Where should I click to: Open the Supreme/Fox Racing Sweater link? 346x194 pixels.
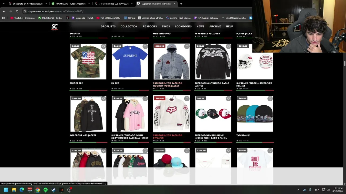168,137
